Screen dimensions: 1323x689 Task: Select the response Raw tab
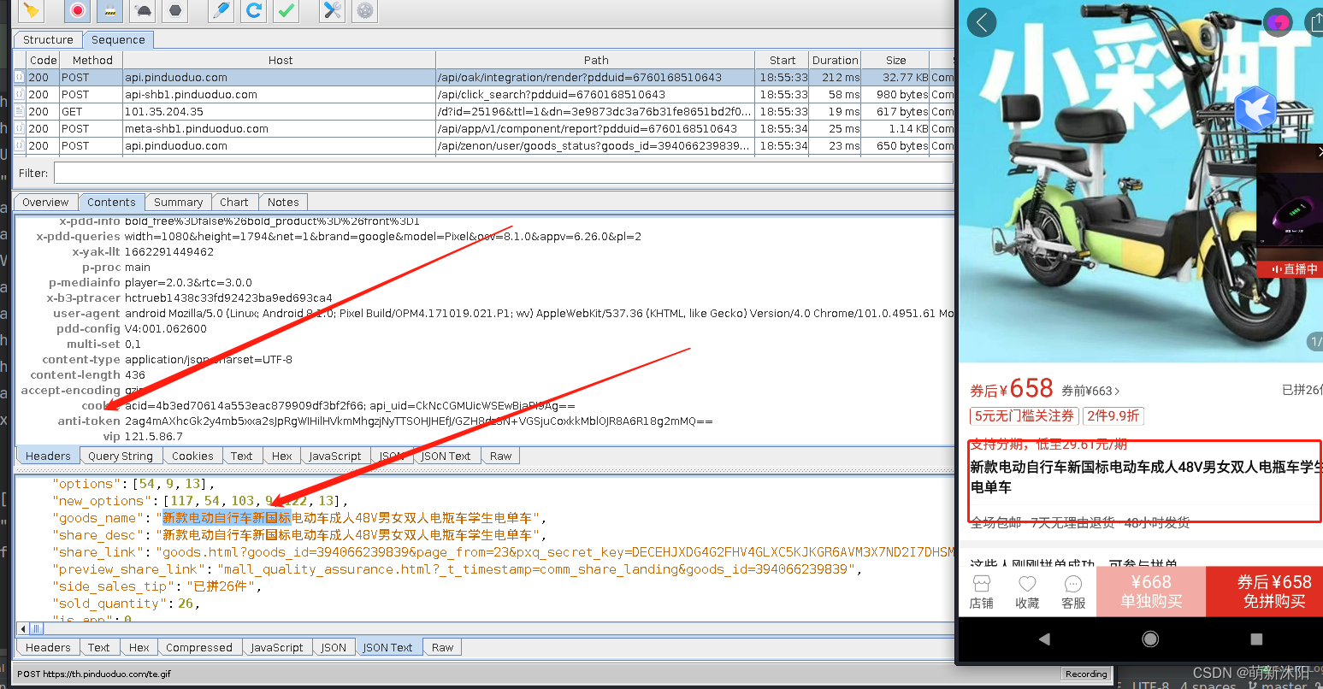coord(442,647)
